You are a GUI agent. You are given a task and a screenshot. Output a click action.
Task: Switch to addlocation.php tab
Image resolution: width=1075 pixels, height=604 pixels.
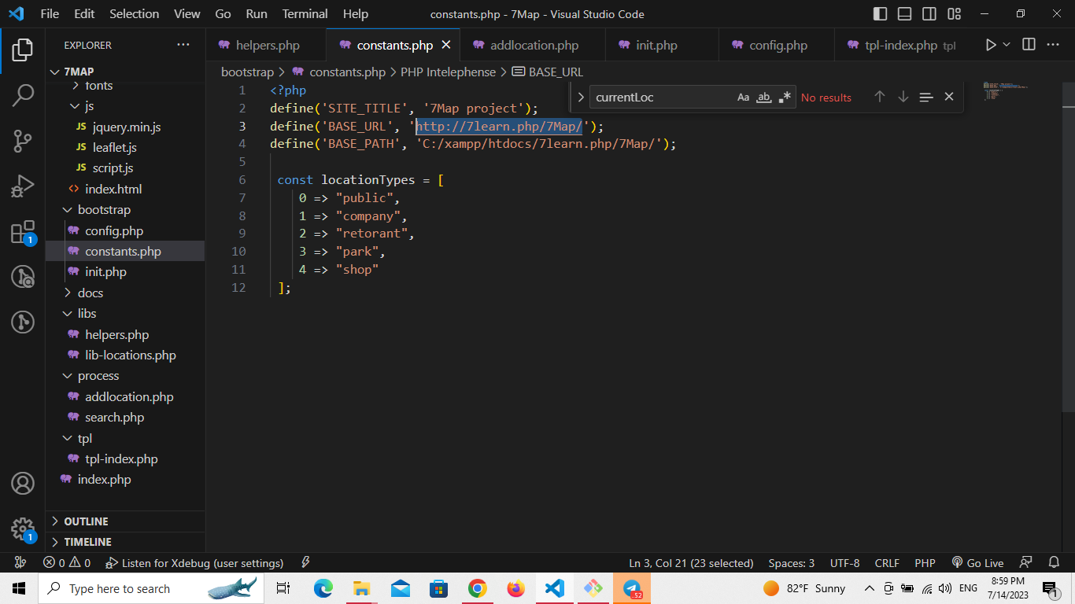534,45
